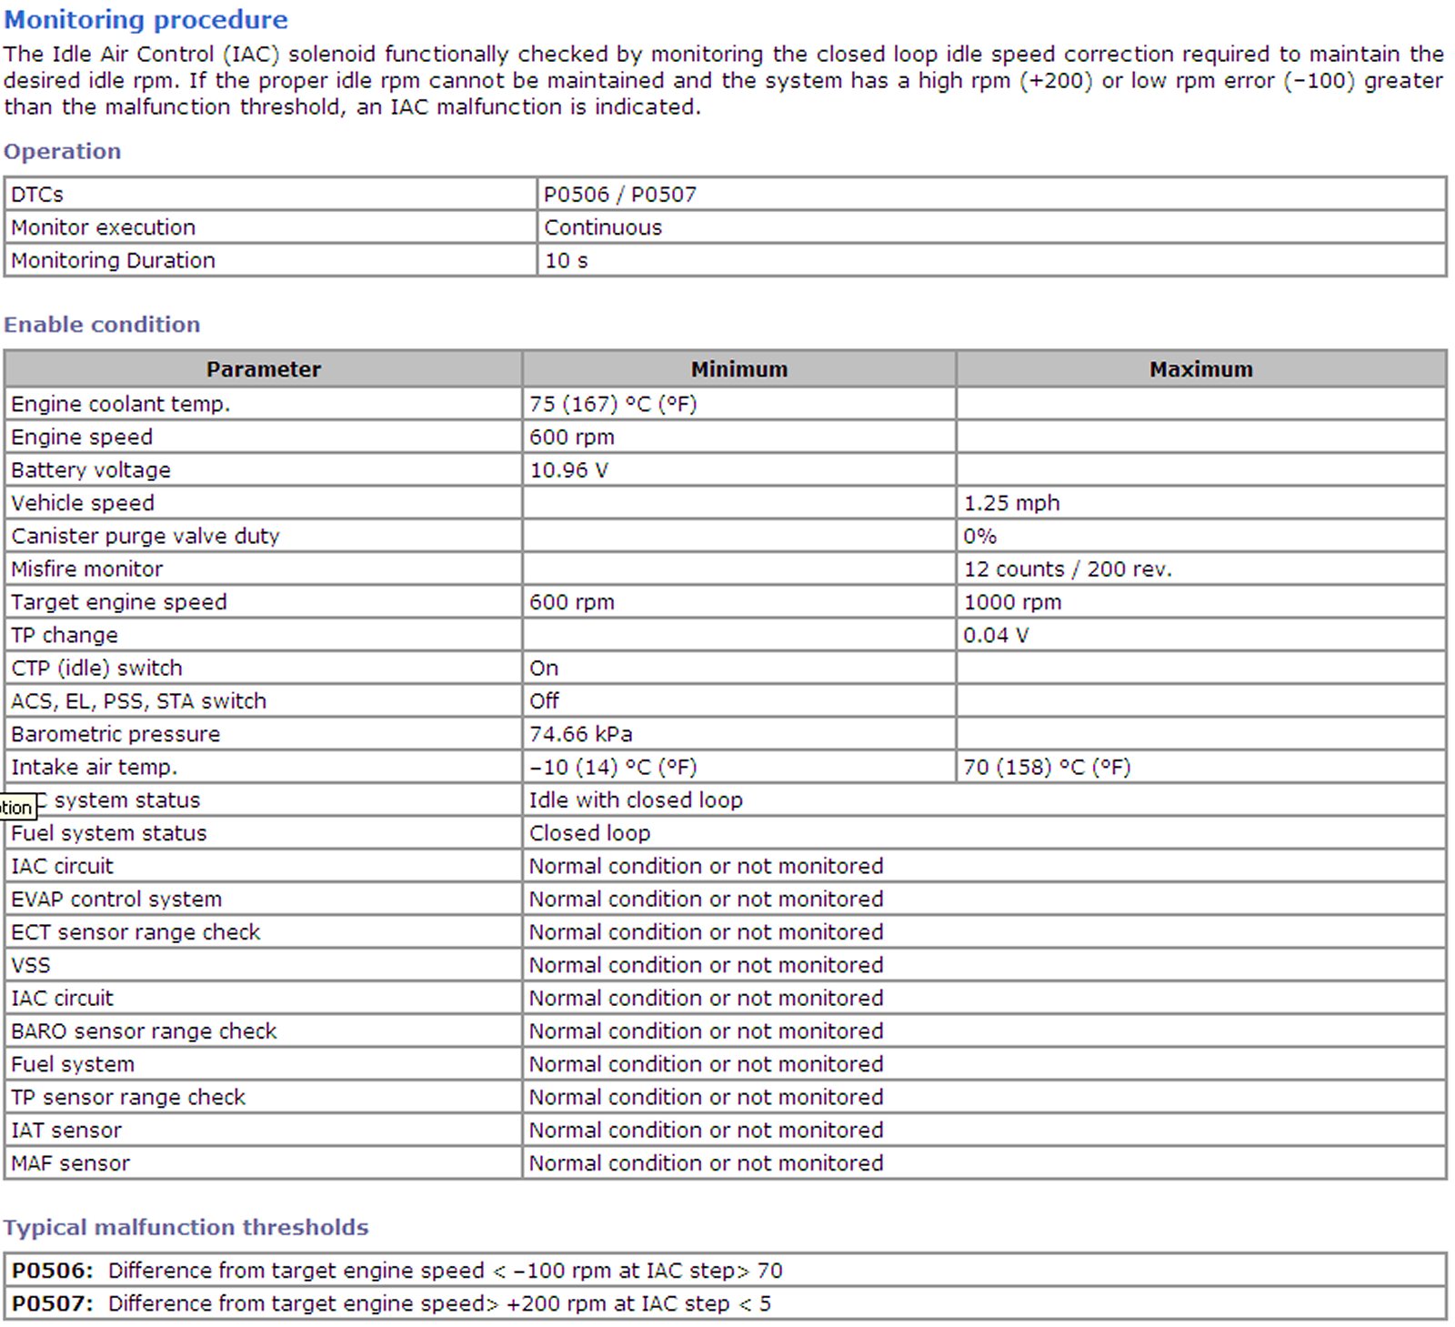Image resolution: width=1455 pixels, height=1327 pixels.
Task: Click the Typical malfunction thresholds heading
Action: click(x=186, y=1227)
